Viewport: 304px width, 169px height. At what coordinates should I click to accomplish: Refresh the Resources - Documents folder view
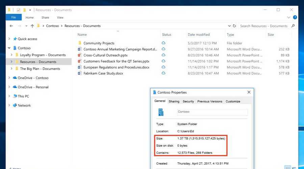pos(234,26)
